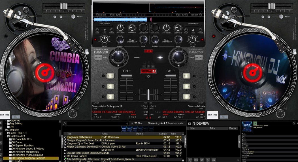Toggle the vertical sideview panel tab

coord(185,142)
